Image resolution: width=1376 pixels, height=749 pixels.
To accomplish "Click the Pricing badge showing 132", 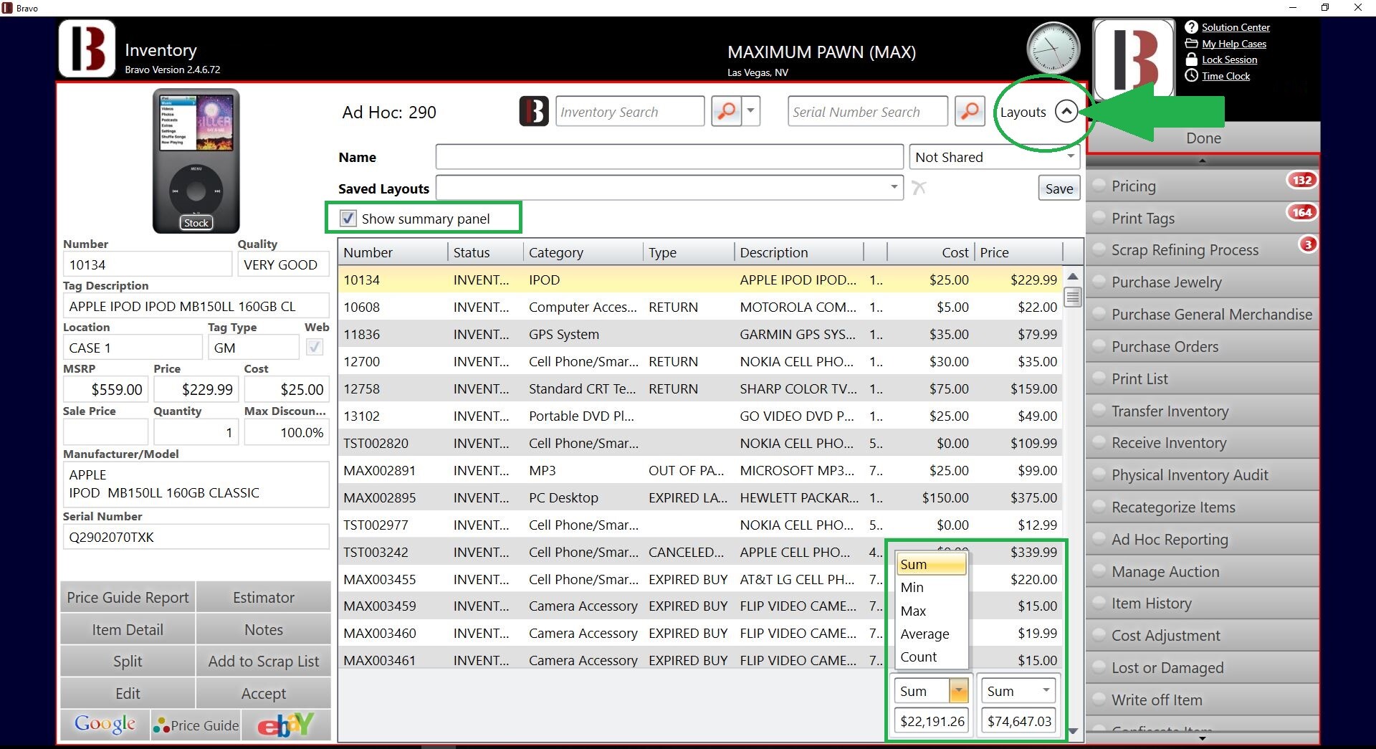I will point(1302,180).
